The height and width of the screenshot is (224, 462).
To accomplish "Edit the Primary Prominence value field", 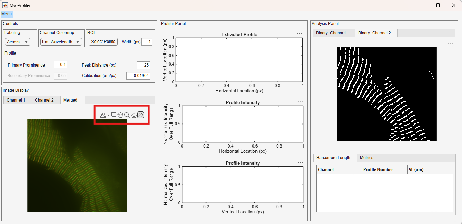I will [61, 65].
